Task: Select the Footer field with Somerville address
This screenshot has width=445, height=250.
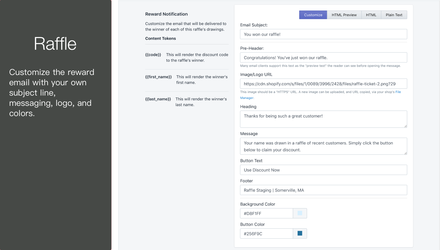Action: pyautogui.click(x=323, y=190)
